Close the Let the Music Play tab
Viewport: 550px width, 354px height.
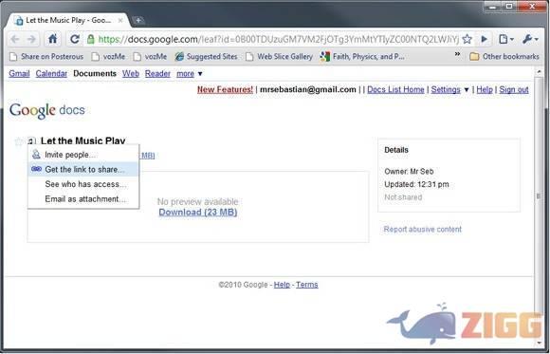120,20
